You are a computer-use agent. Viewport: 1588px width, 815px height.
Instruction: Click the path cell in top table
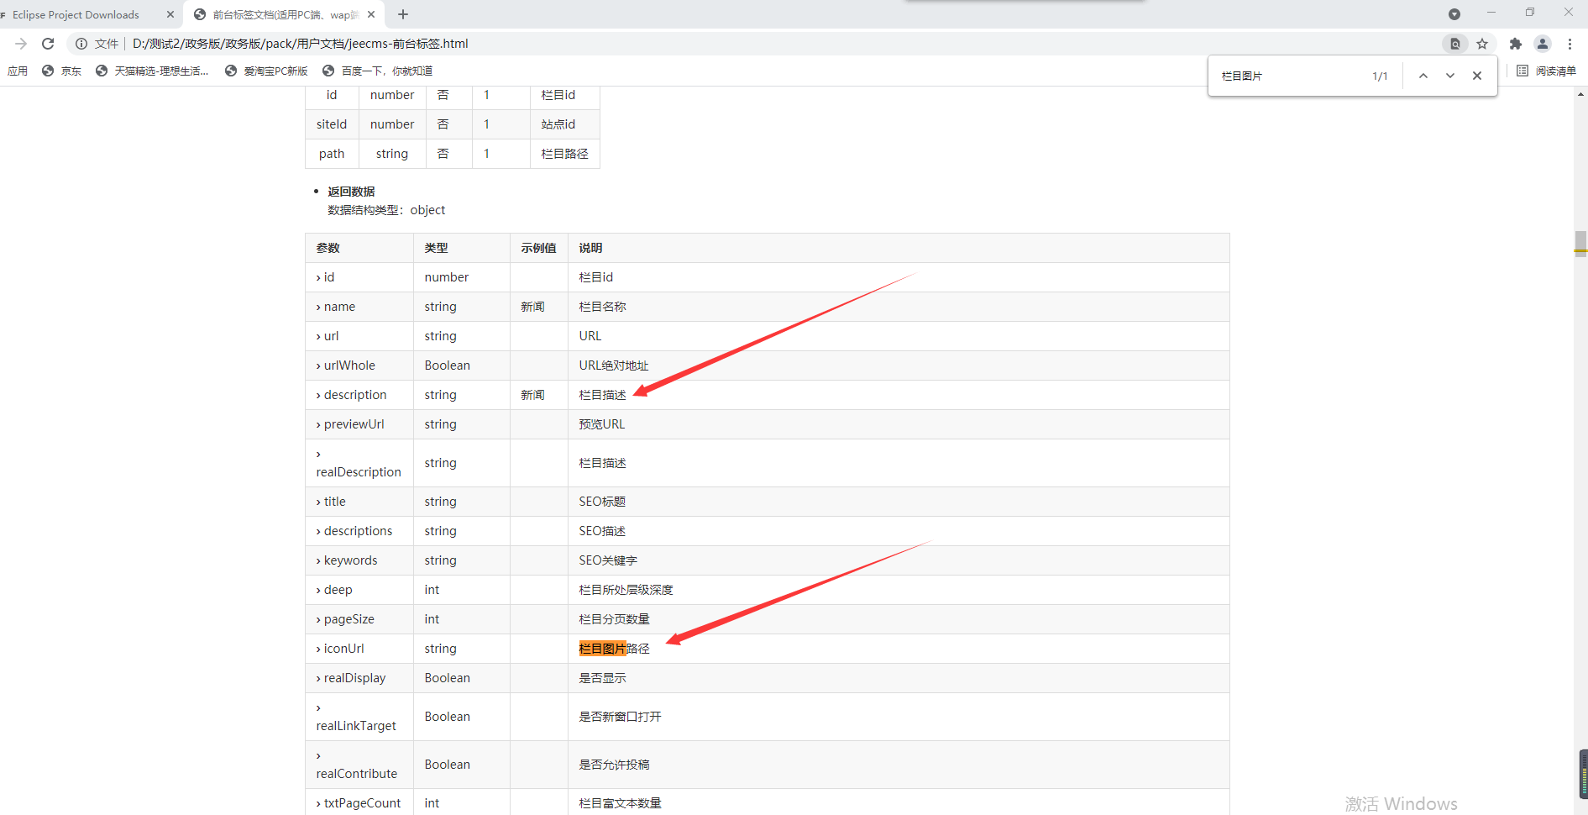332,154
